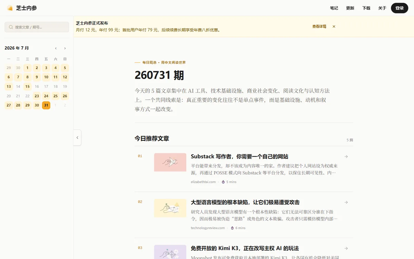Open 更新 in the top navigation
The height and width of the screenshot is (259, 414).
350,8
